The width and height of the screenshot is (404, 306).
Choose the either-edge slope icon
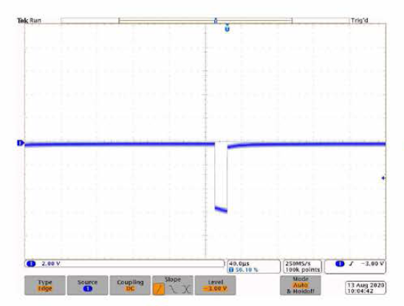point(186,290)
